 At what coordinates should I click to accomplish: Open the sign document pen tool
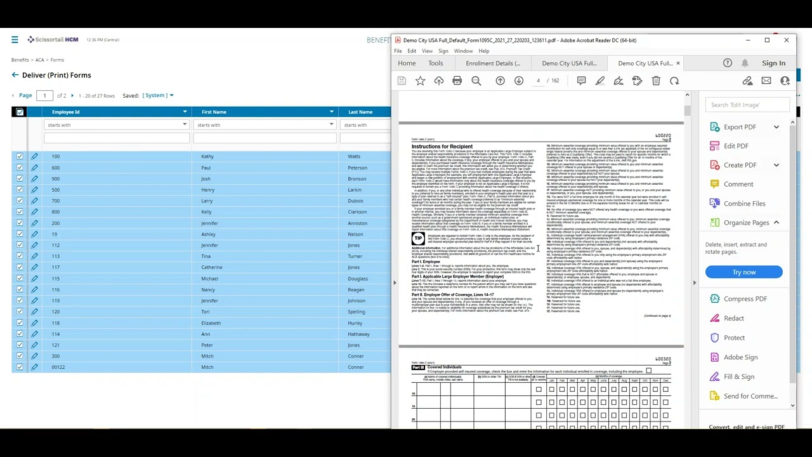tap(619, 81)
